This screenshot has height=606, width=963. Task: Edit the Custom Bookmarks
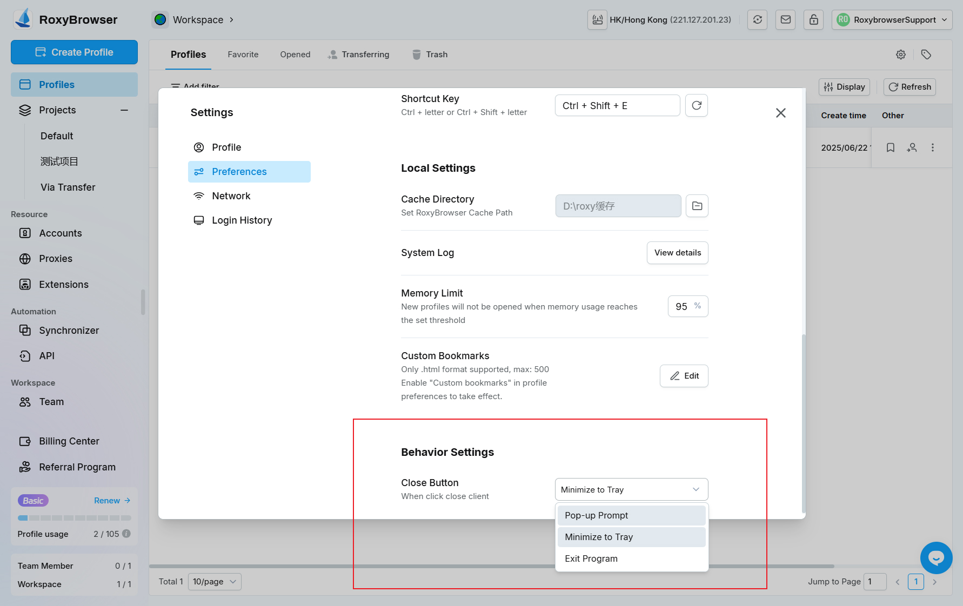[x=684, y=376]
